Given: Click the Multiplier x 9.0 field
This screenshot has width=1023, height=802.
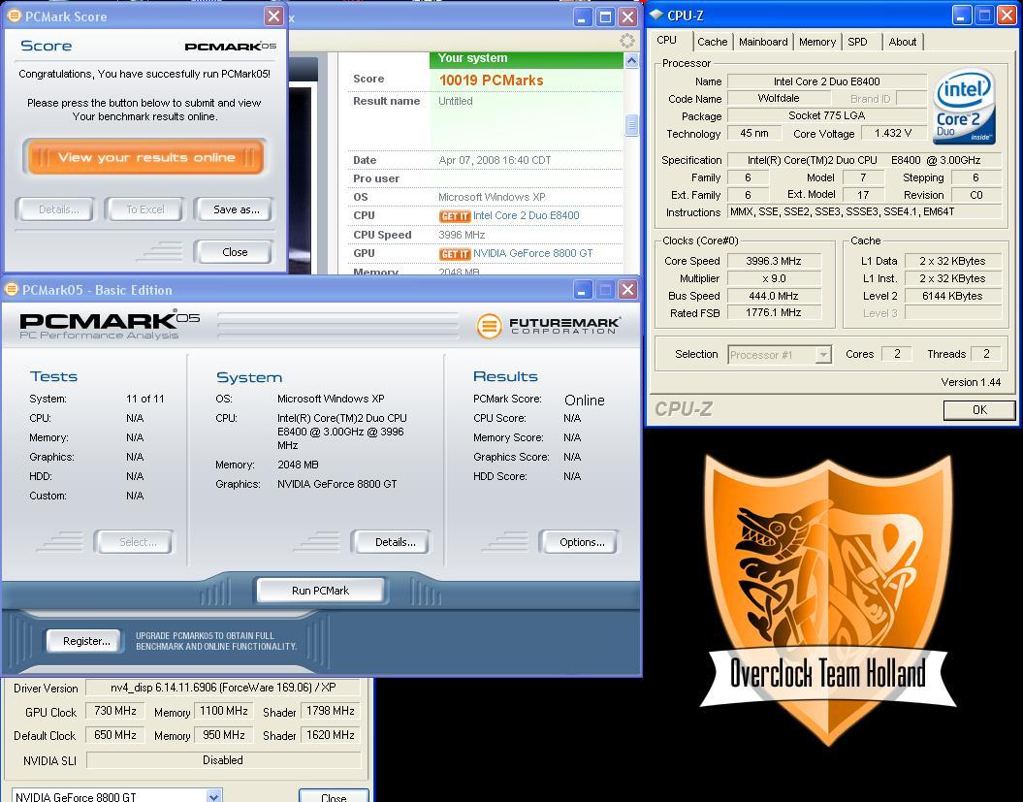Looking at the screenshot, I should (773, 278).
